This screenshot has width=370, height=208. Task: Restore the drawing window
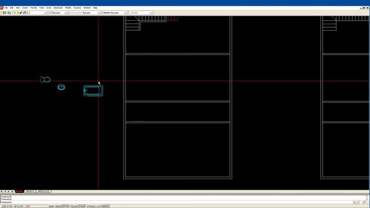[364, 8]
